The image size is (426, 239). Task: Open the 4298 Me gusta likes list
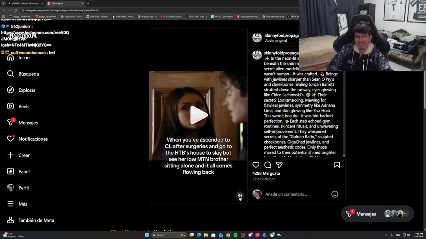266,173
